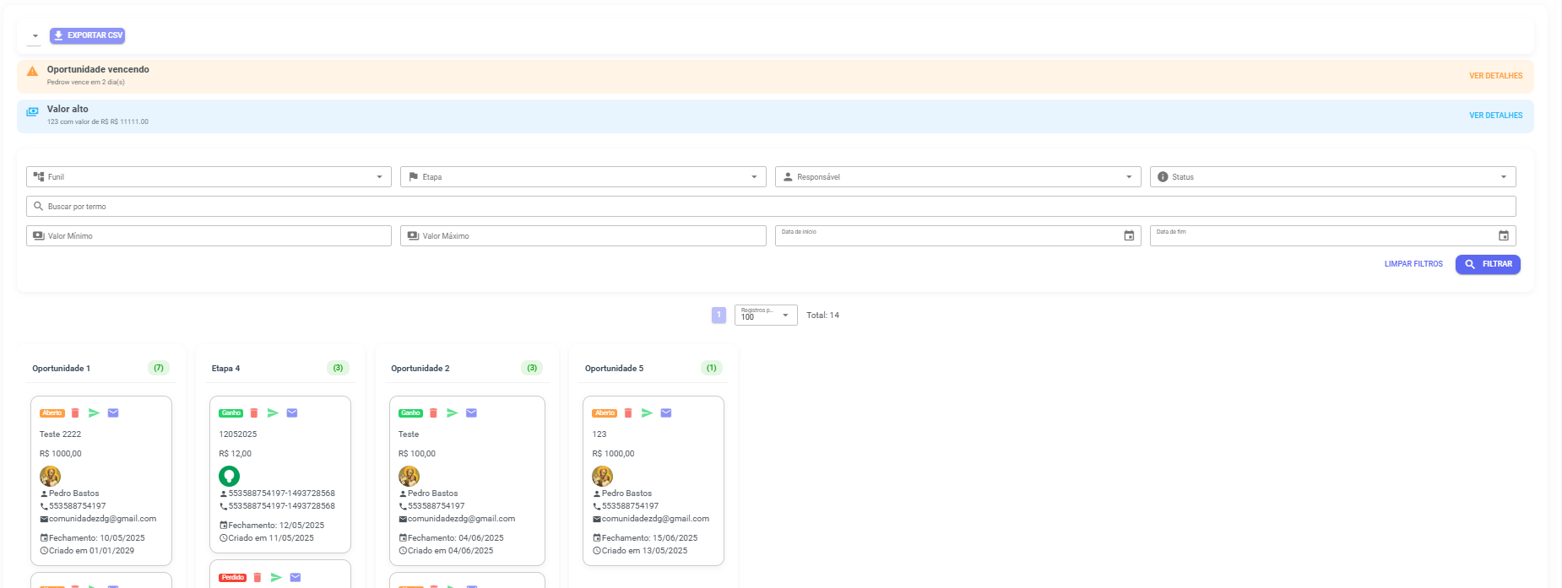Open calendar picker for Data de fim
The width and height of the screenshot is (1562, 588).
[1503, 236]
